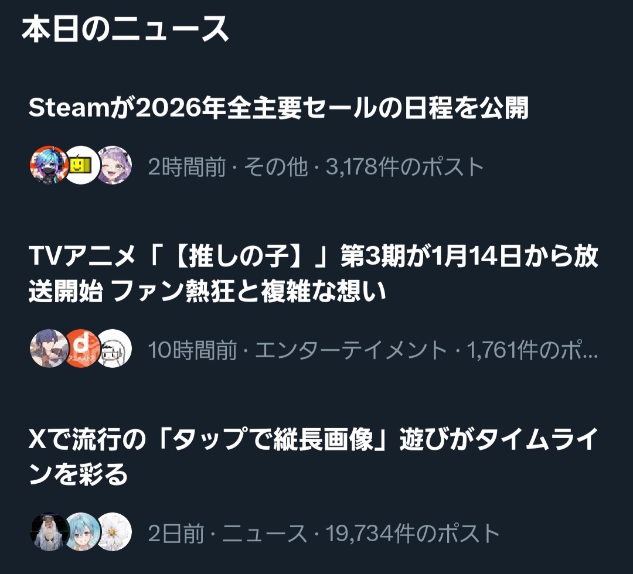
Task: Click the 3,178件のポスト count
Action: click(404, 166)
